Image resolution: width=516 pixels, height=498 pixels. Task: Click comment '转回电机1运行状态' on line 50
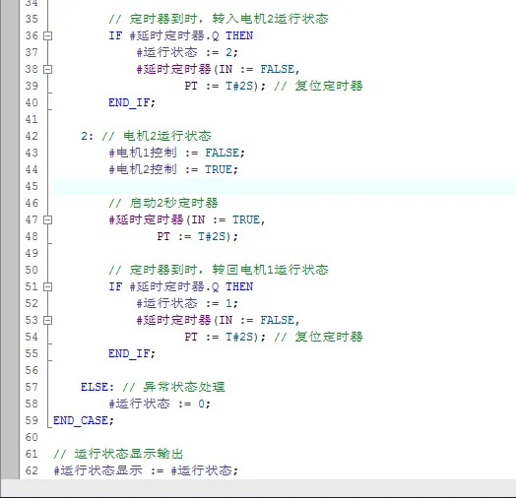[270, 270]
